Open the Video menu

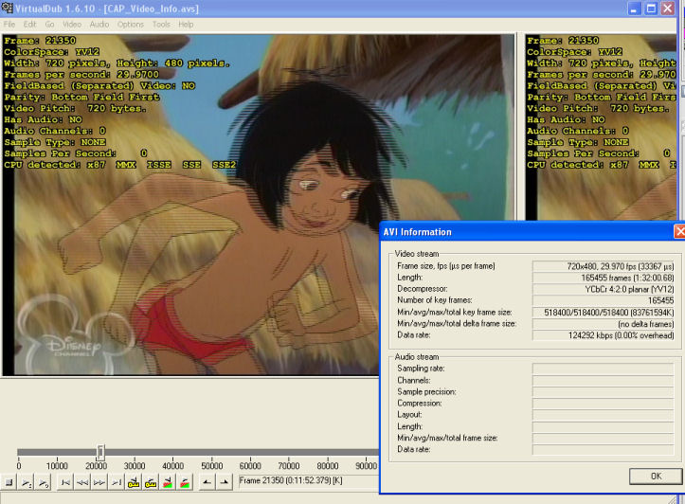point(72,25)
